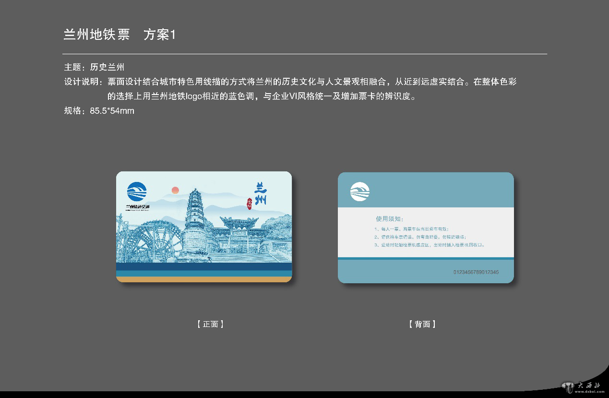Click the gold stripe at front card bottom
This screenshot has height=398, width=609.
click(x=204, y=279)
